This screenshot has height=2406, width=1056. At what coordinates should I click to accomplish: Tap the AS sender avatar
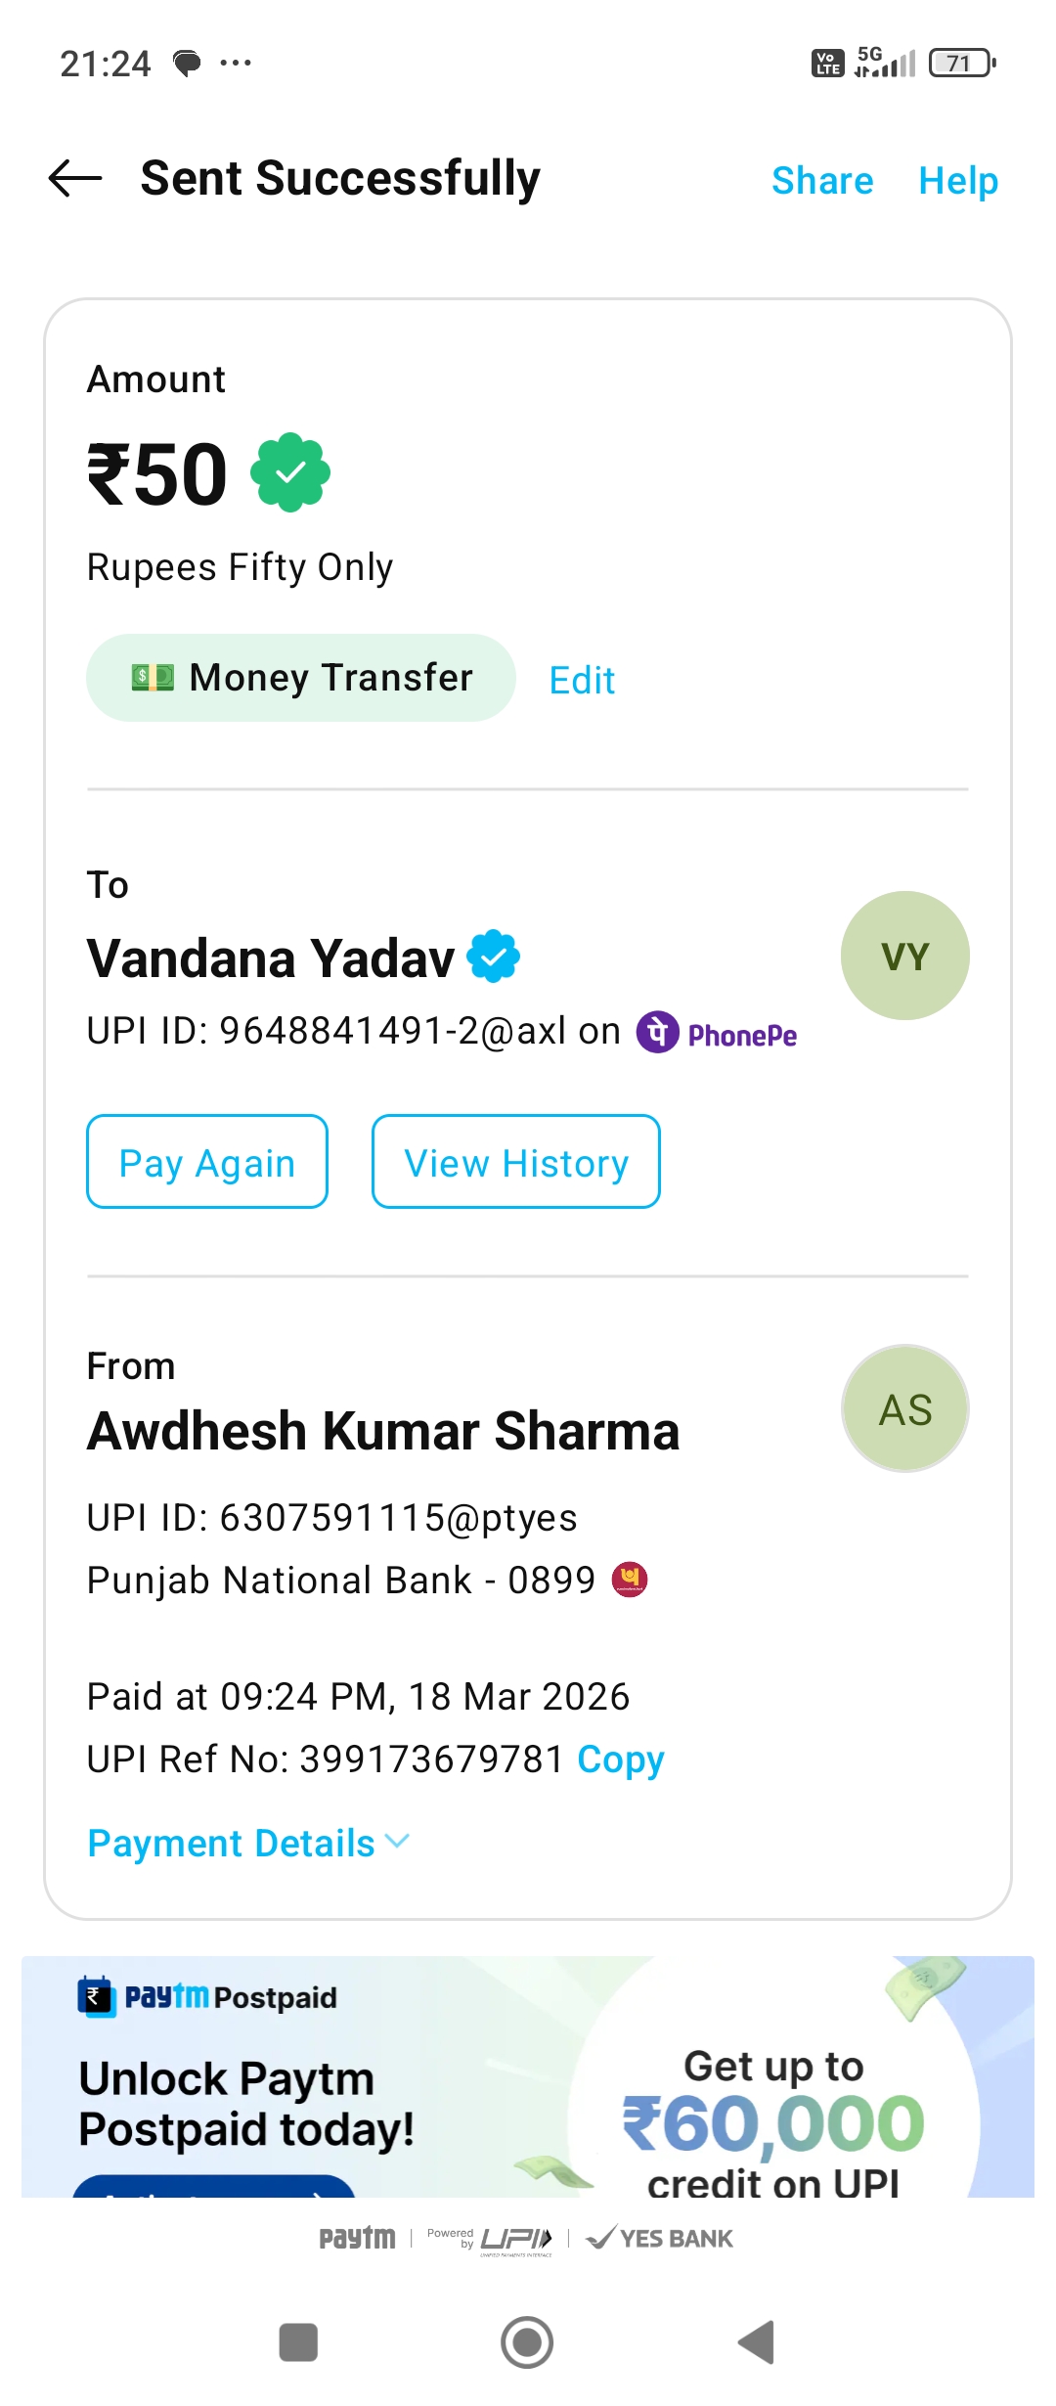[904, 1408]
